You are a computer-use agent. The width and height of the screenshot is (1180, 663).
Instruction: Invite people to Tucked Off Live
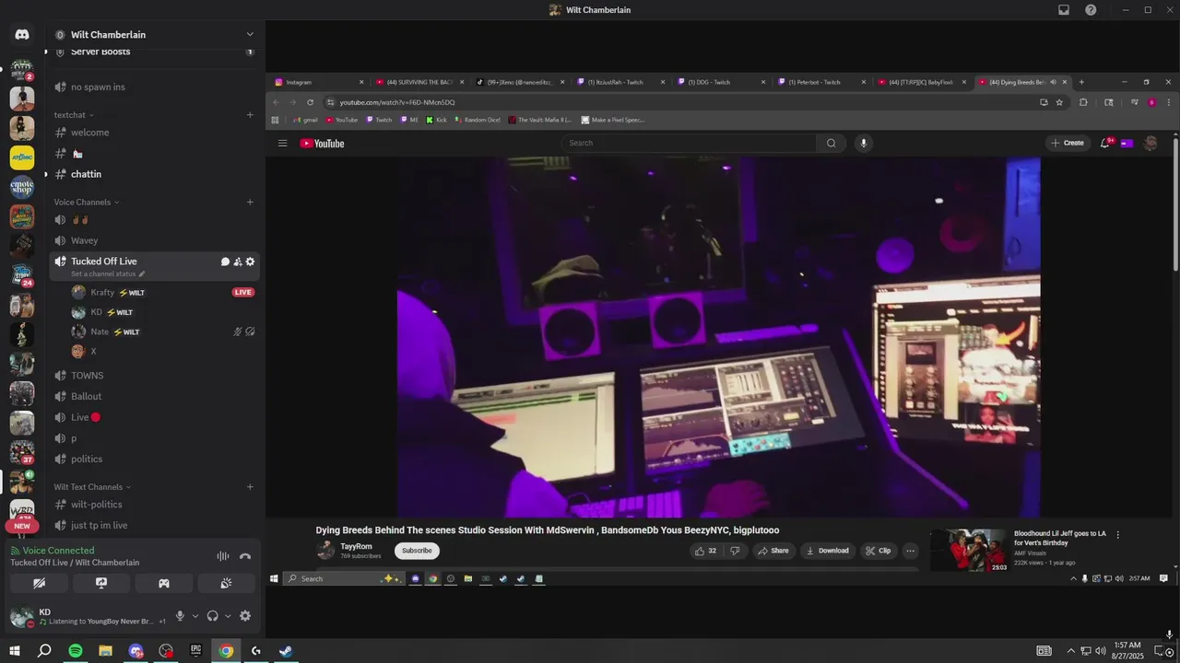coord(238,262)
